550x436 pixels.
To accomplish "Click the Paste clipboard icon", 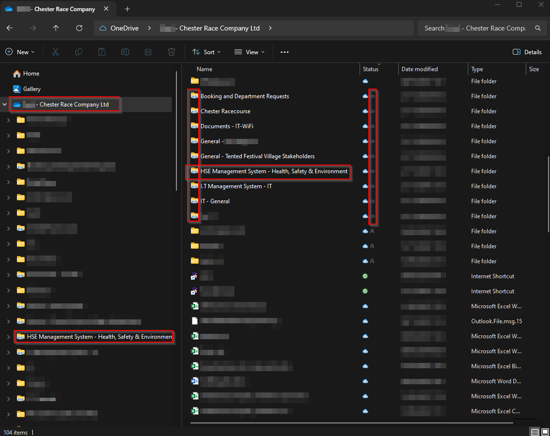I will pyautogui.click(x=101, y=52).
